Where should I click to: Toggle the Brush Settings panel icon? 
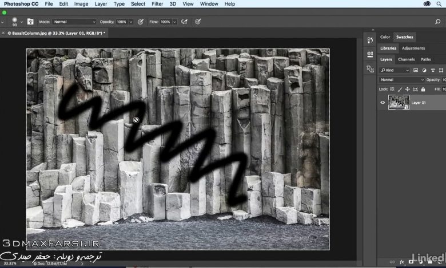point(30,22)
